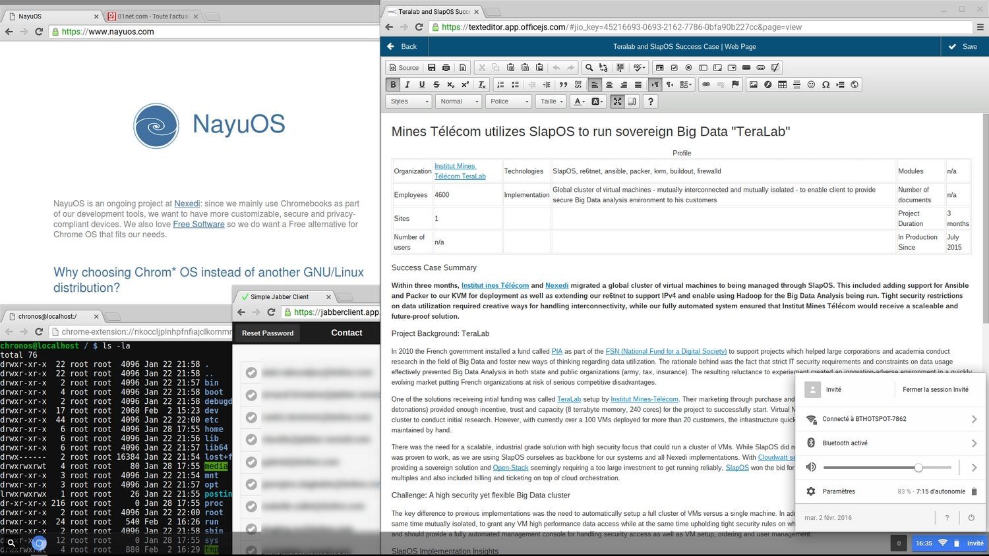Insert a Horizontal Line
The image size is (989, 556).
796,85
